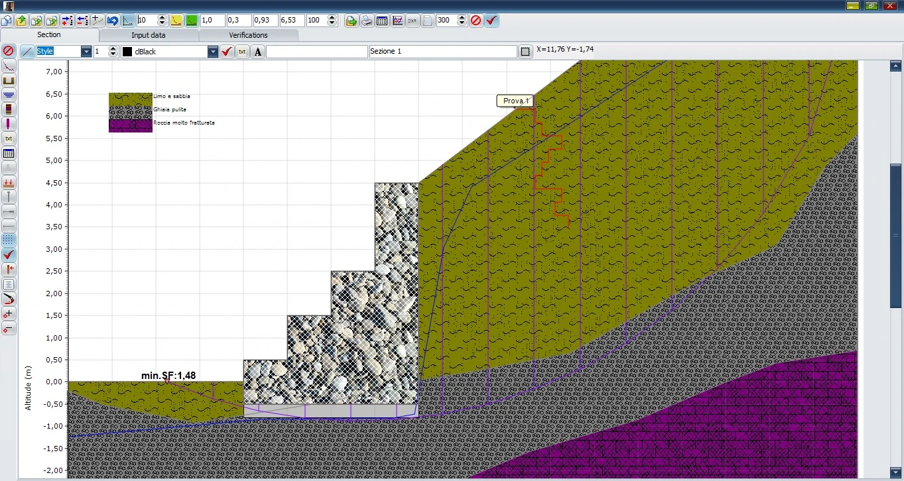Toggle the red checkmark in left sidebar
The height and width of the screenshot is (481, 904).
coord(9,254)
